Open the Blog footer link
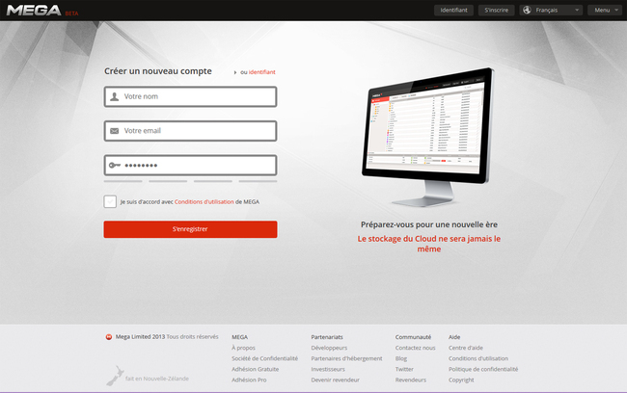 tap(401, 358)
